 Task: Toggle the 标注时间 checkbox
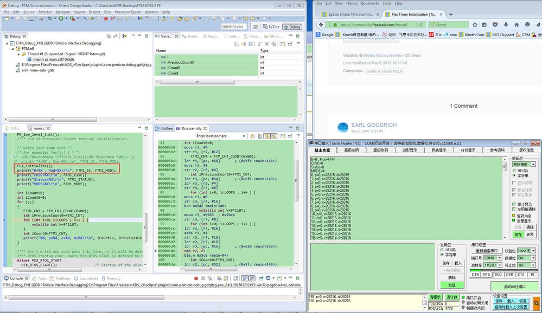[514, 190]
